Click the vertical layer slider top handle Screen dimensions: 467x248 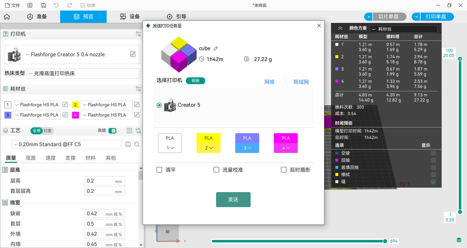pos(460,59)
